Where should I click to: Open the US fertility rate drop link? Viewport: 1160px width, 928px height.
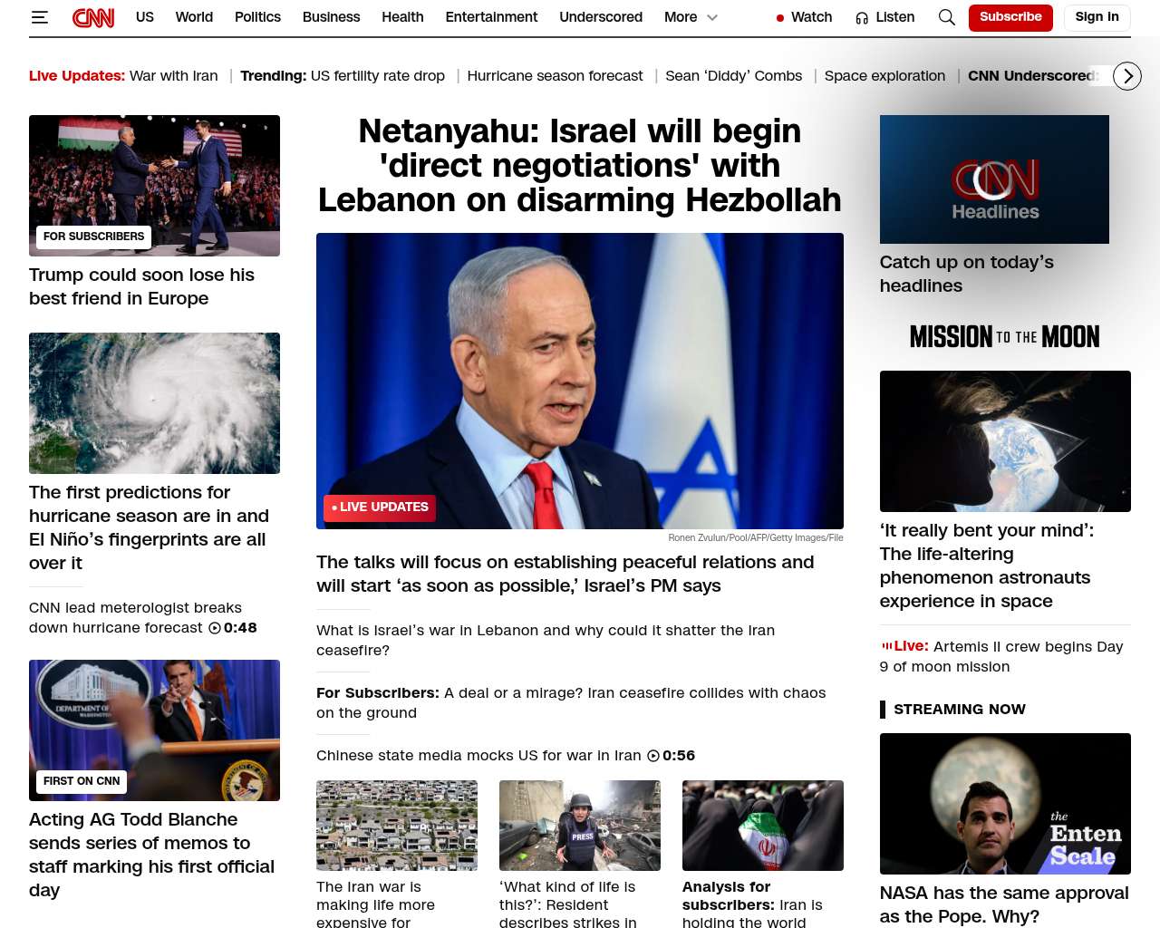pos(378,76)
